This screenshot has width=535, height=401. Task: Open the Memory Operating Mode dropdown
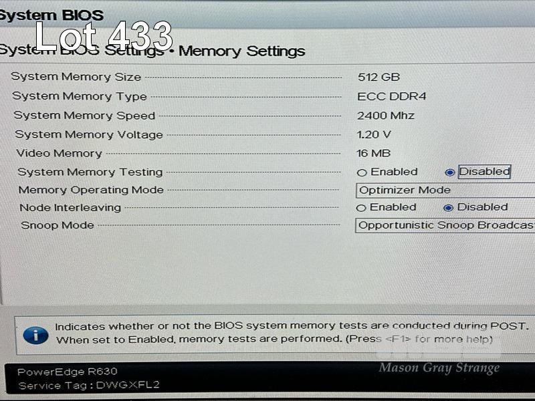445,190
